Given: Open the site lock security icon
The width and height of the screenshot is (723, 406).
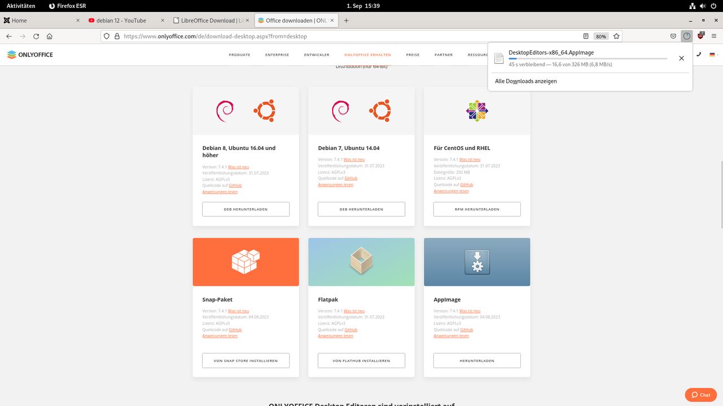Looking at the screenshot, I should pos(117,36).
